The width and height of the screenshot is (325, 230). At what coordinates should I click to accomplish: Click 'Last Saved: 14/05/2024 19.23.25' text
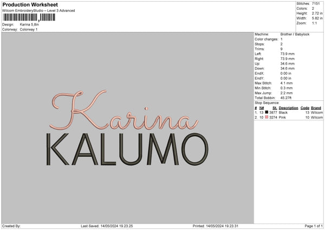coord(107,226)
